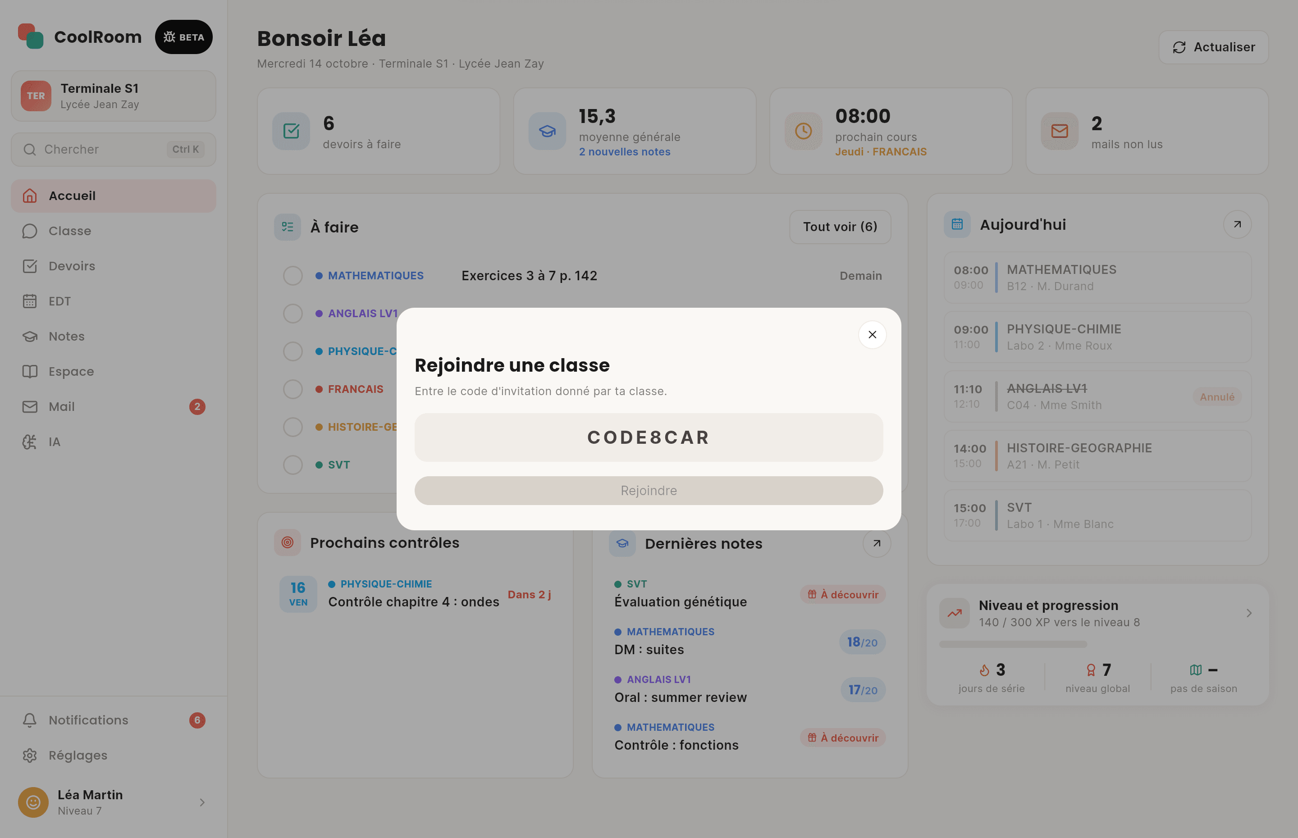
Task: Check the FRANCAIS homework circle
Action: [x=293, y=389]
